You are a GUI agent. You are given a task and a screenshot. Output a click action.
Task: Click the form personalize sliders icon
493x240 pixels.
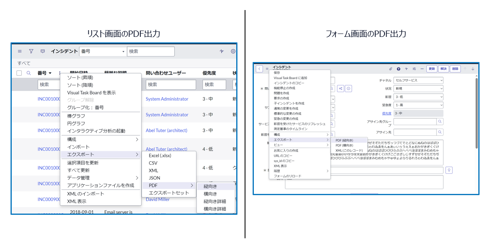414,69
